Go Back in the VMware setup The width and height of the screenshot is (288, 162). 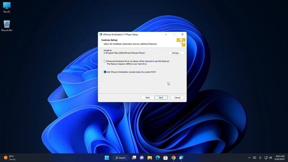point(148,98)
